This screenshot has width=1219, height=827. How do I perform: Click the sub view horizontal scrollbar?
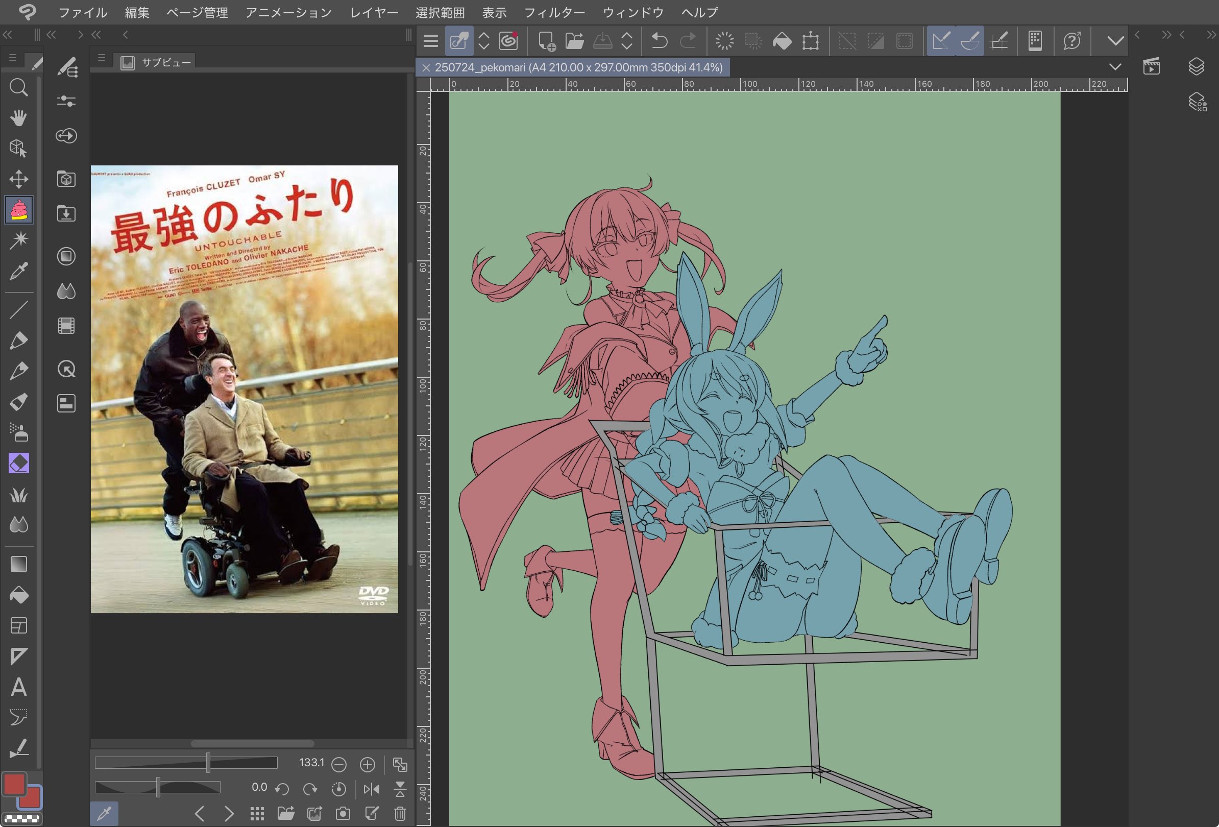pos(252,743)
